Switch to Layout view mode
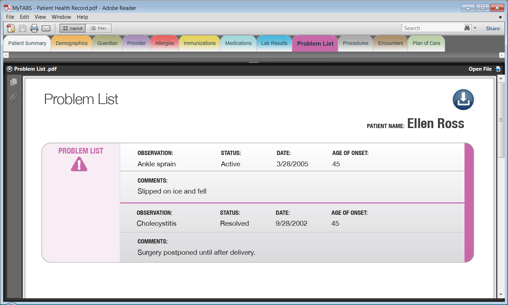The width and height of the screenshot is (508, 305). [x=73, y=28]
